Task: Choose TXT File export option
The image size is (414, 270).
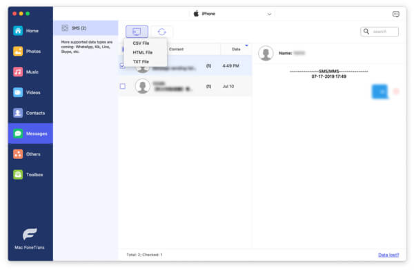Action: [141, 62]
